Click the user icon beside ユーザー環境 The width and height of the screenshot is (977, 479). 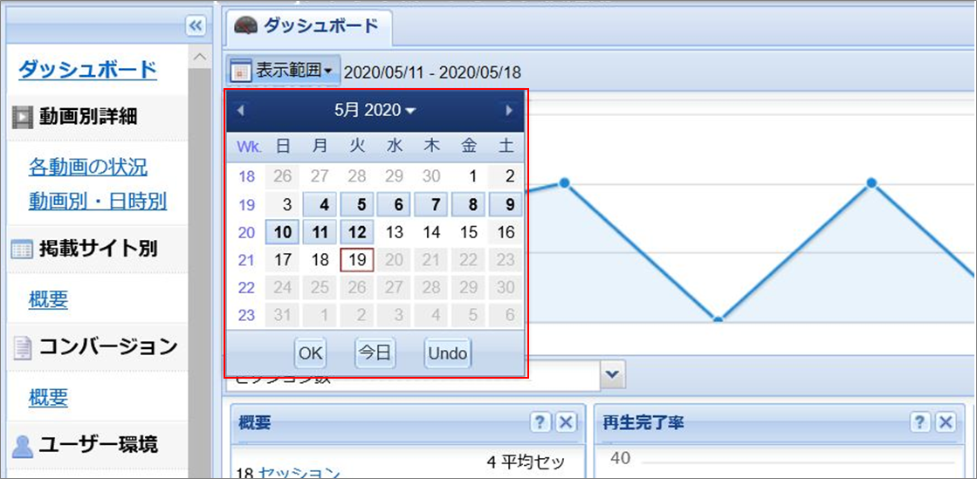[23, 445]
